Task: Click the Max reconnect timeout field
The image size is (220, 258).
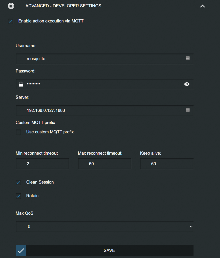Action: coord(104,164)
